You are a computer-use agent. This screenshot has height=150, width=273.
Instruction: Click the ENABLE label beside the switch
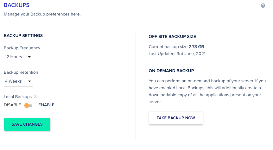46,105
